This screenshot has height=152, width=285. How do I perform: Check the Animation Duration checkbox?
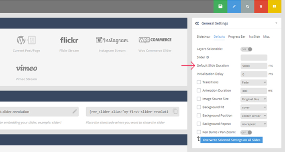(x=199, y=90)
